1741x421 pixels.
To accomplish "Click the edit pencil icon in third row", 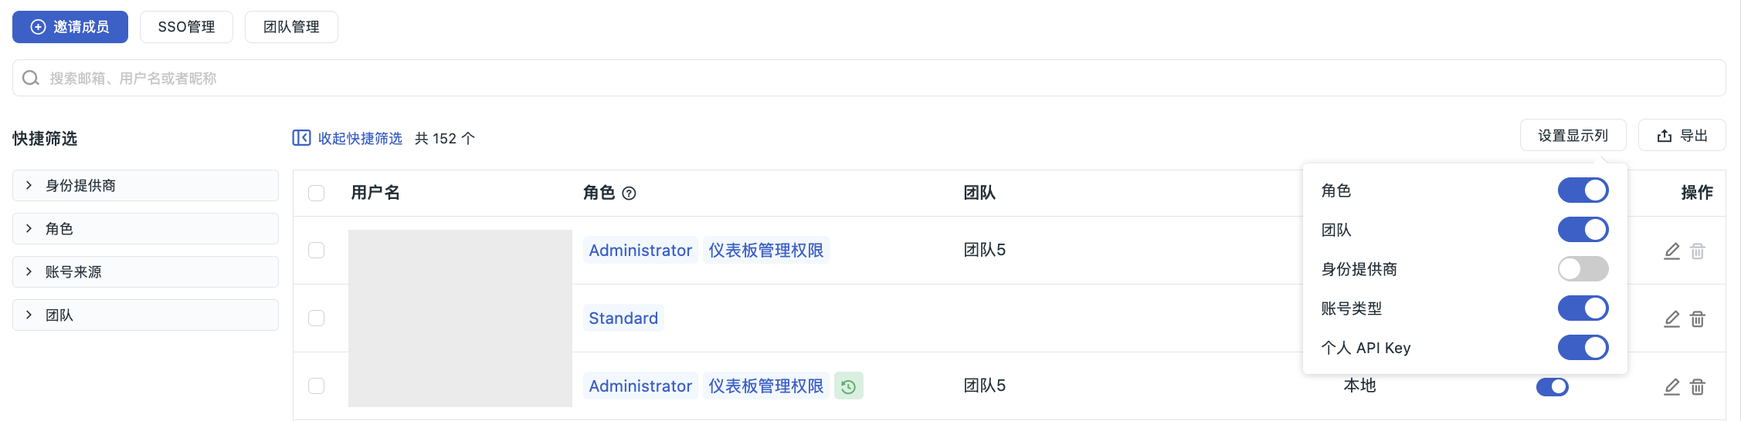I will click(1671, 386).
